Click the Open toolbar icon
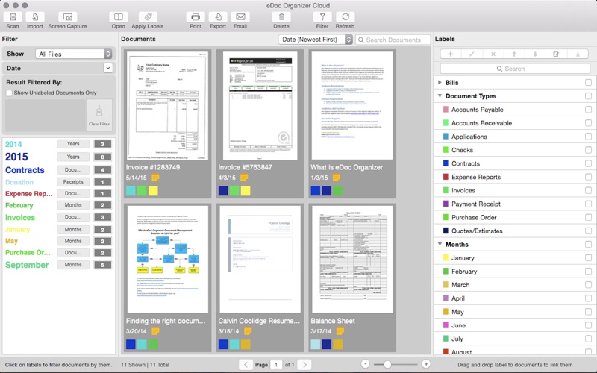Image resolution: width=597 pixels, height=373 pixels. [x=119, y=17]
